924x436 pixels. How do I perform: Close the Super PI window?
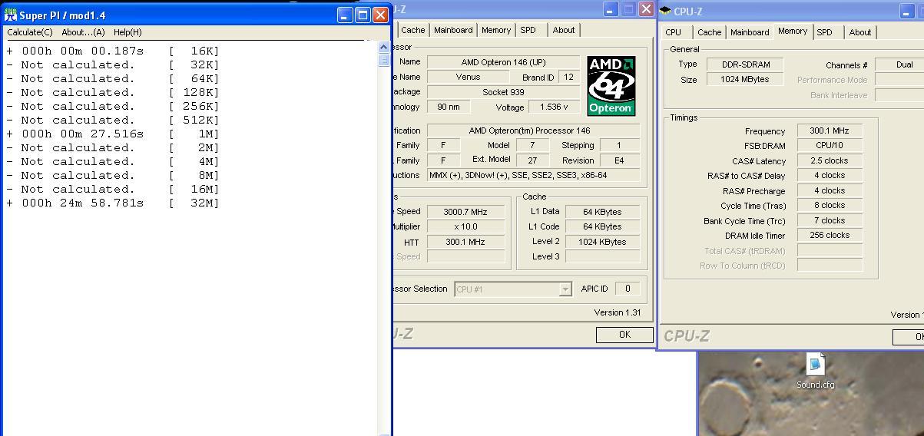[x=380, y=15]
